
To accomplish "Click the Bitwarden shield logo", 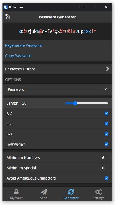I will (6, 7).
